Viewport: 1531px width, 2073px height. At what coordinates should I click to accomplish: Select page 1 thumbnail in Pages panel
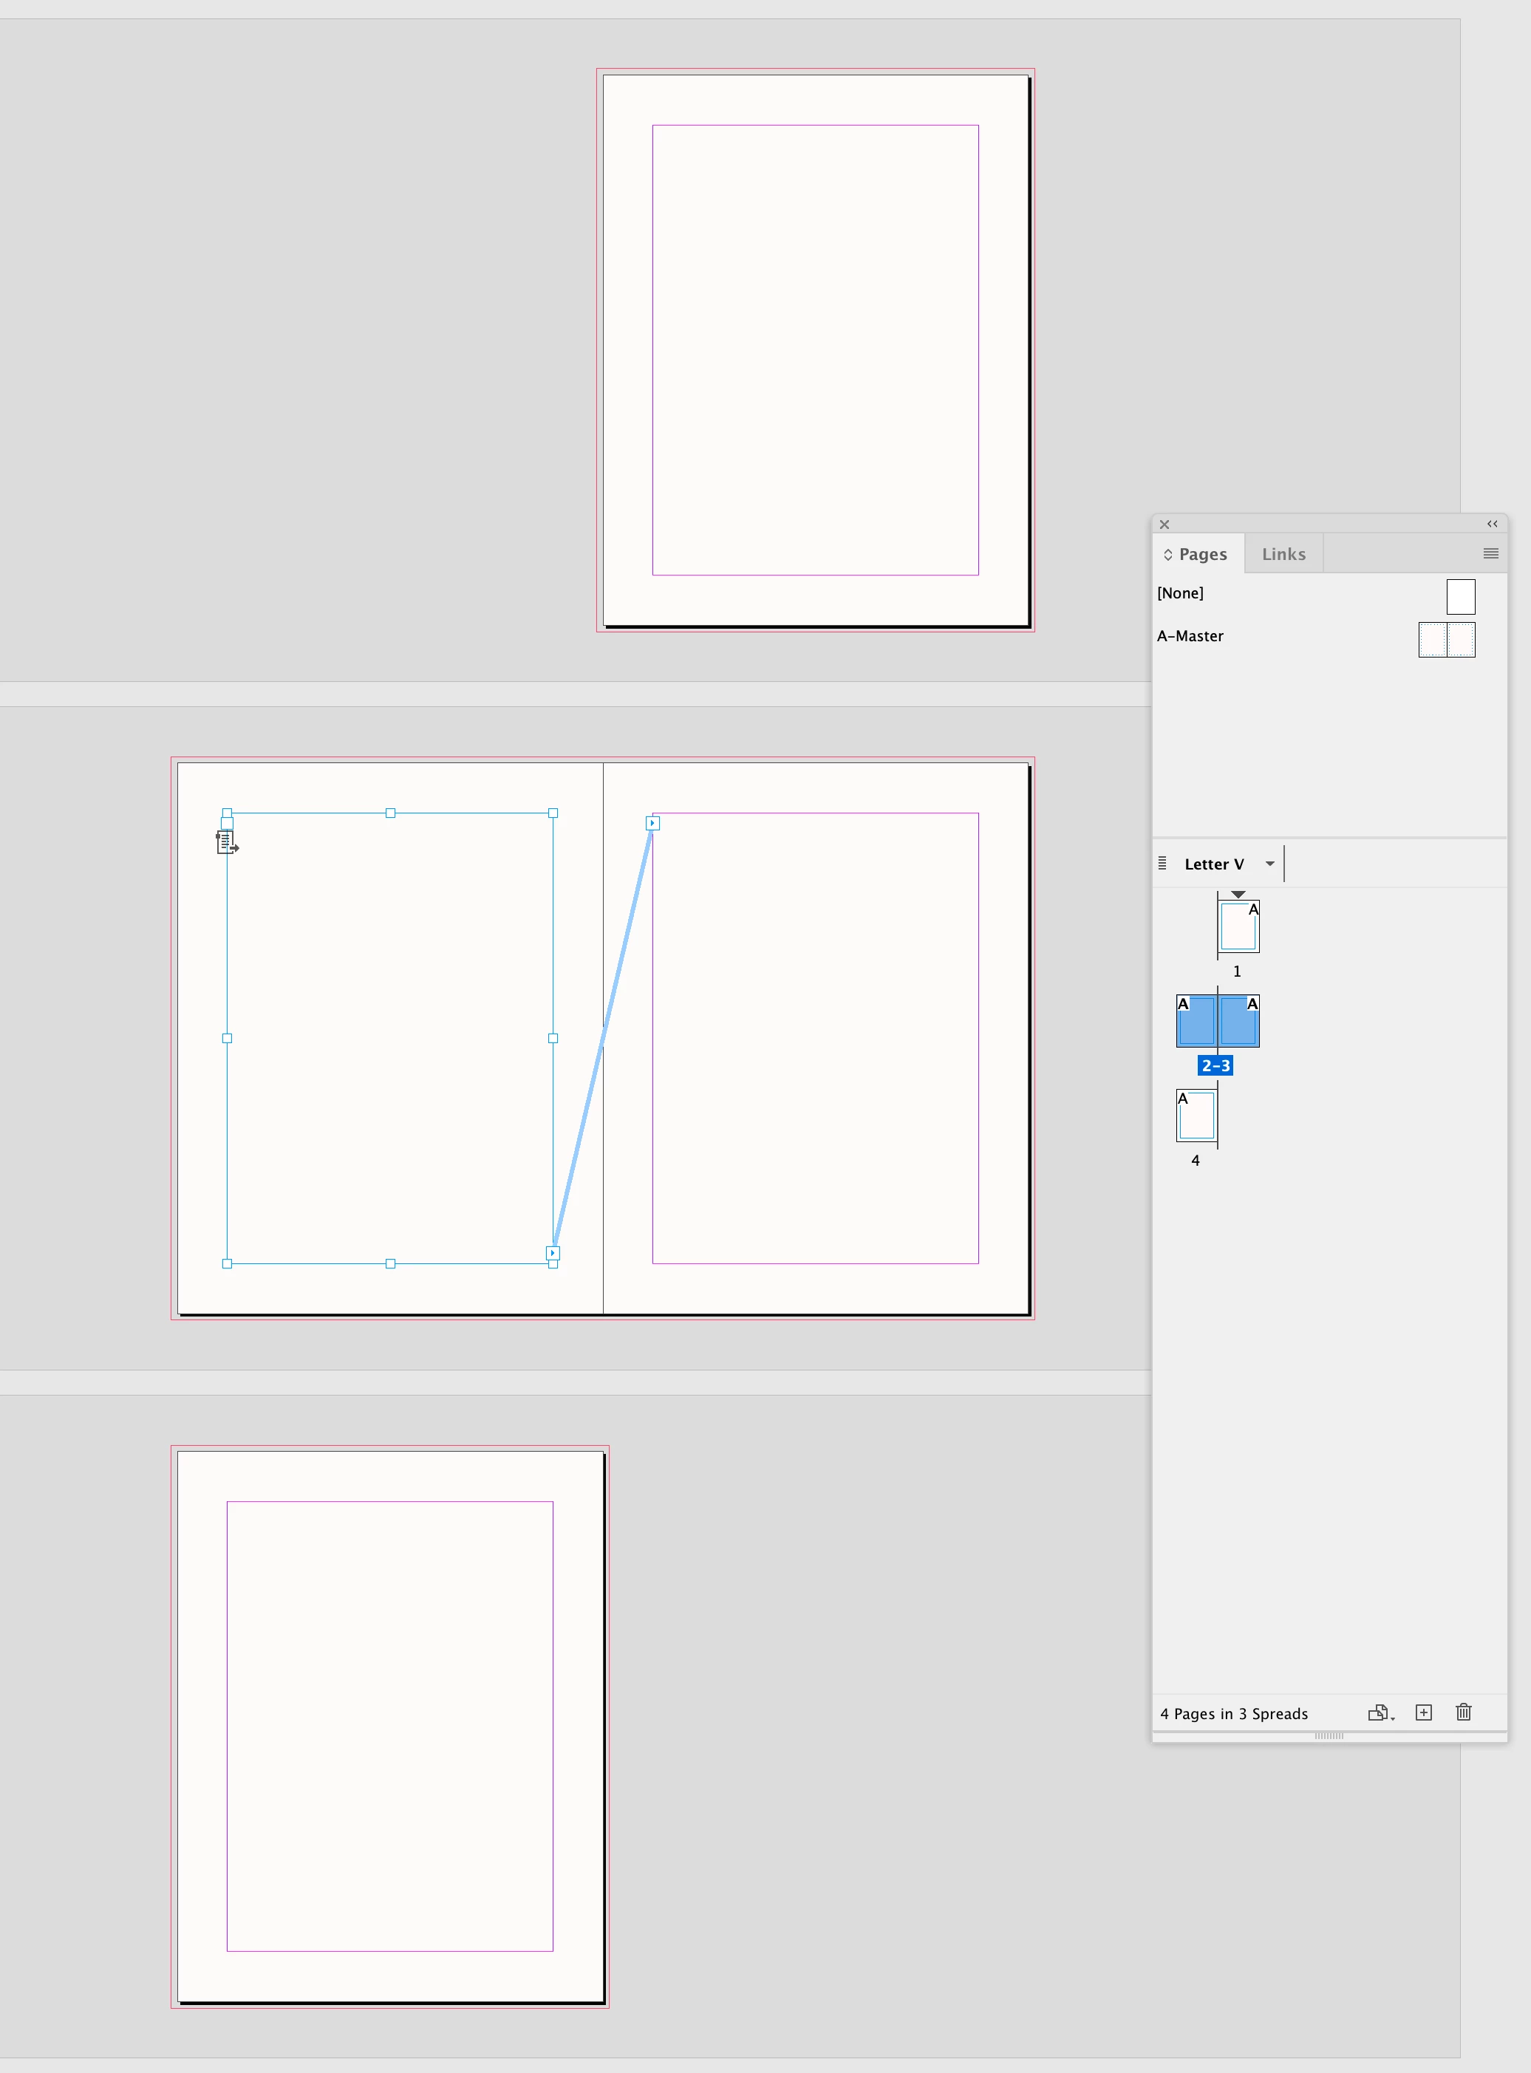point(1238,926)
